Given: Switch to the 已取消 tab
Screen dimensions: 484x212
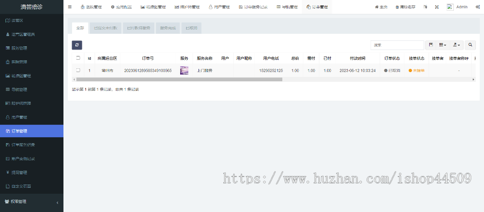Looking at the screenshot, I should tap(191, 28).
